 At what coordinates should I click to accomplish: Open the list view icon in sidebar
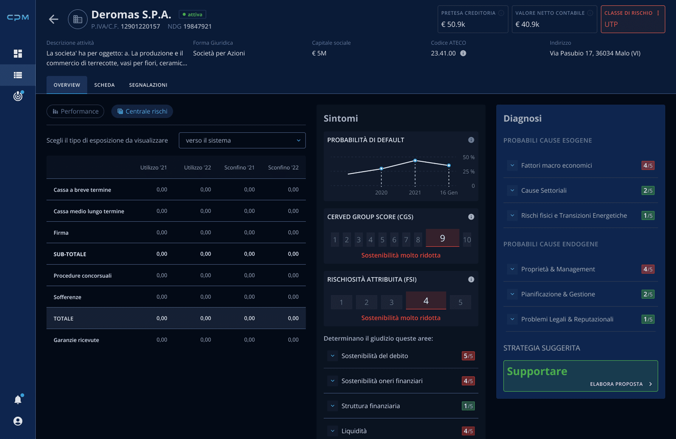tap(18, 75)
